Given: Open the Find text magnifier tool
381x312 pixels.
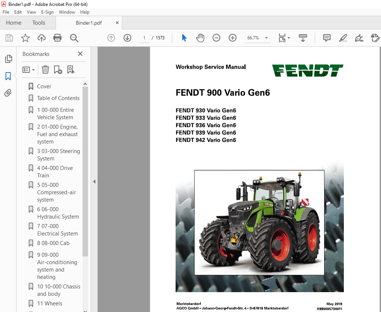Looking at the screenshot, I should point(74,38).
